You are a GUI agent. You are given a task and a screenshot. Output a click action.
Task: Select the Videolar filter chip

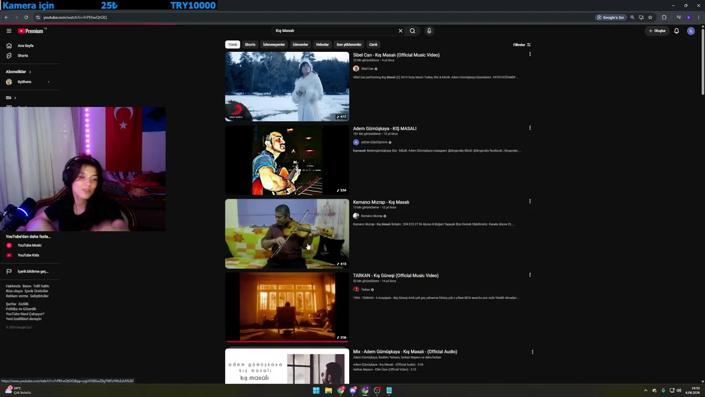coord(322,45)
